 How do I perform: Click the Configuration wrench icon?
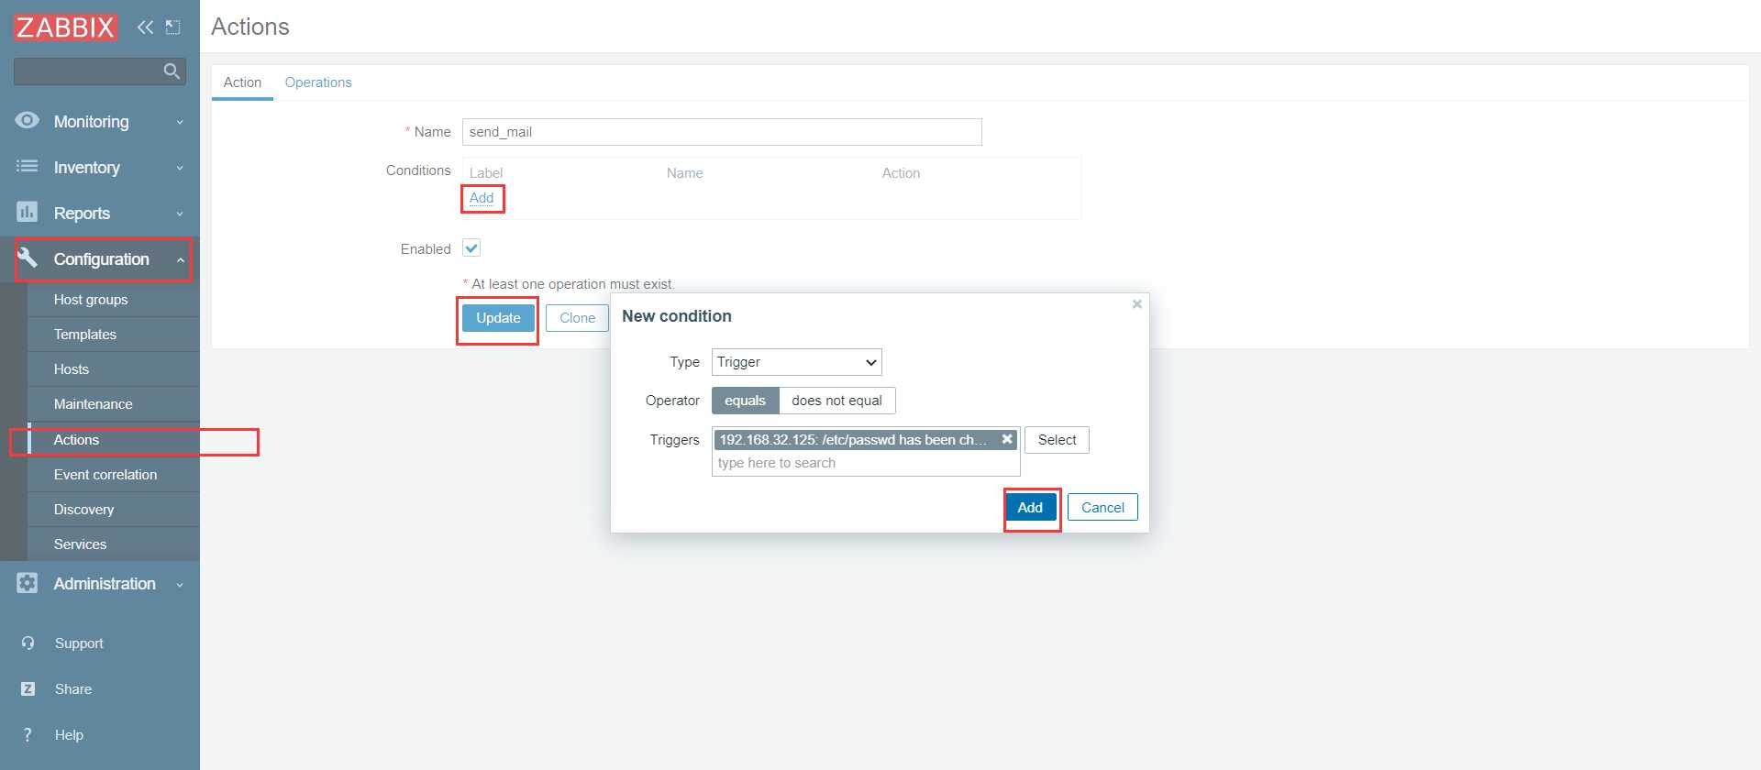click(x=28, y=258)
